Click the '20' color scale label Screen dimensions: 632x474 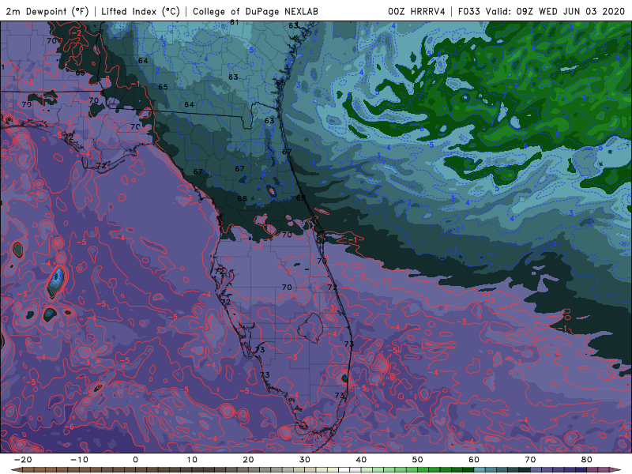[x=248, y=460]
